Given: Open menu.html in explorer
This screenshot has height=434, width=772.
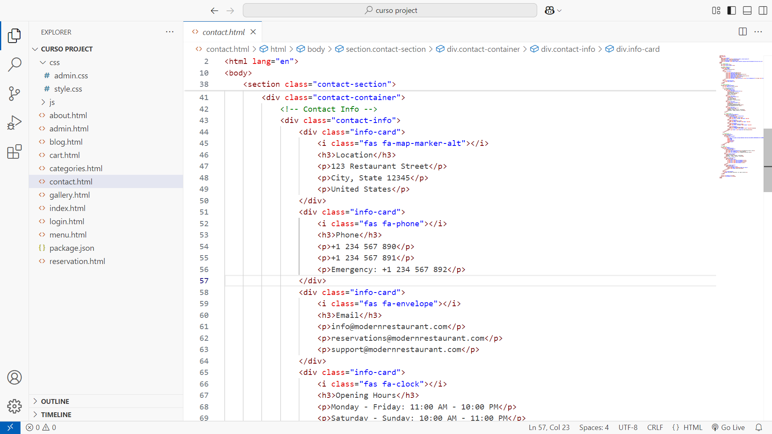Looking at the screenshot, I should click(106, 235).
